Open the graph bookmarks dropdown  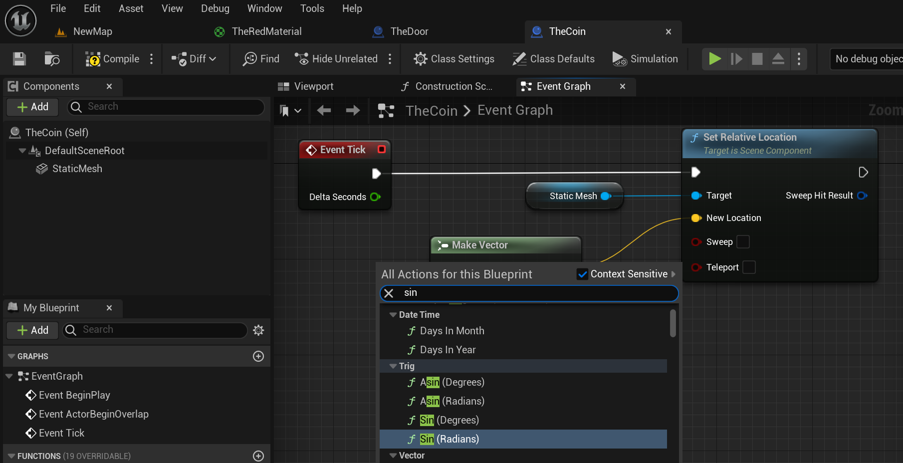click(290, 110)
